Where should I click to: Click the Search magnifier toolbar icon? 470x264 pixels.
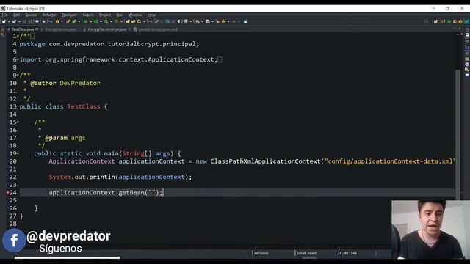click(x=140, y=21)
